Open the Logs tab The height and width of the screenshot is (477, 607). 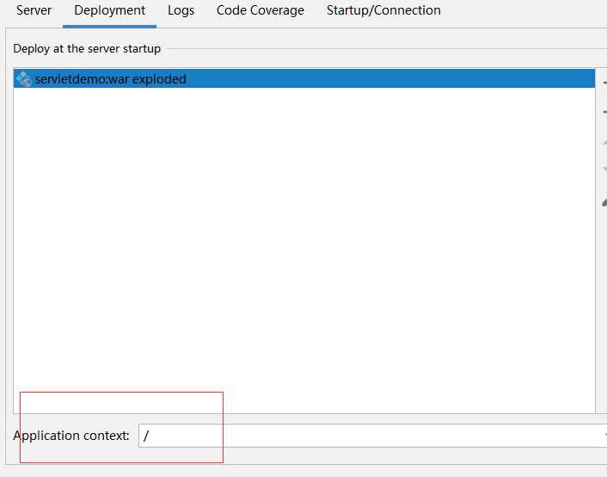tap(181, 10)
